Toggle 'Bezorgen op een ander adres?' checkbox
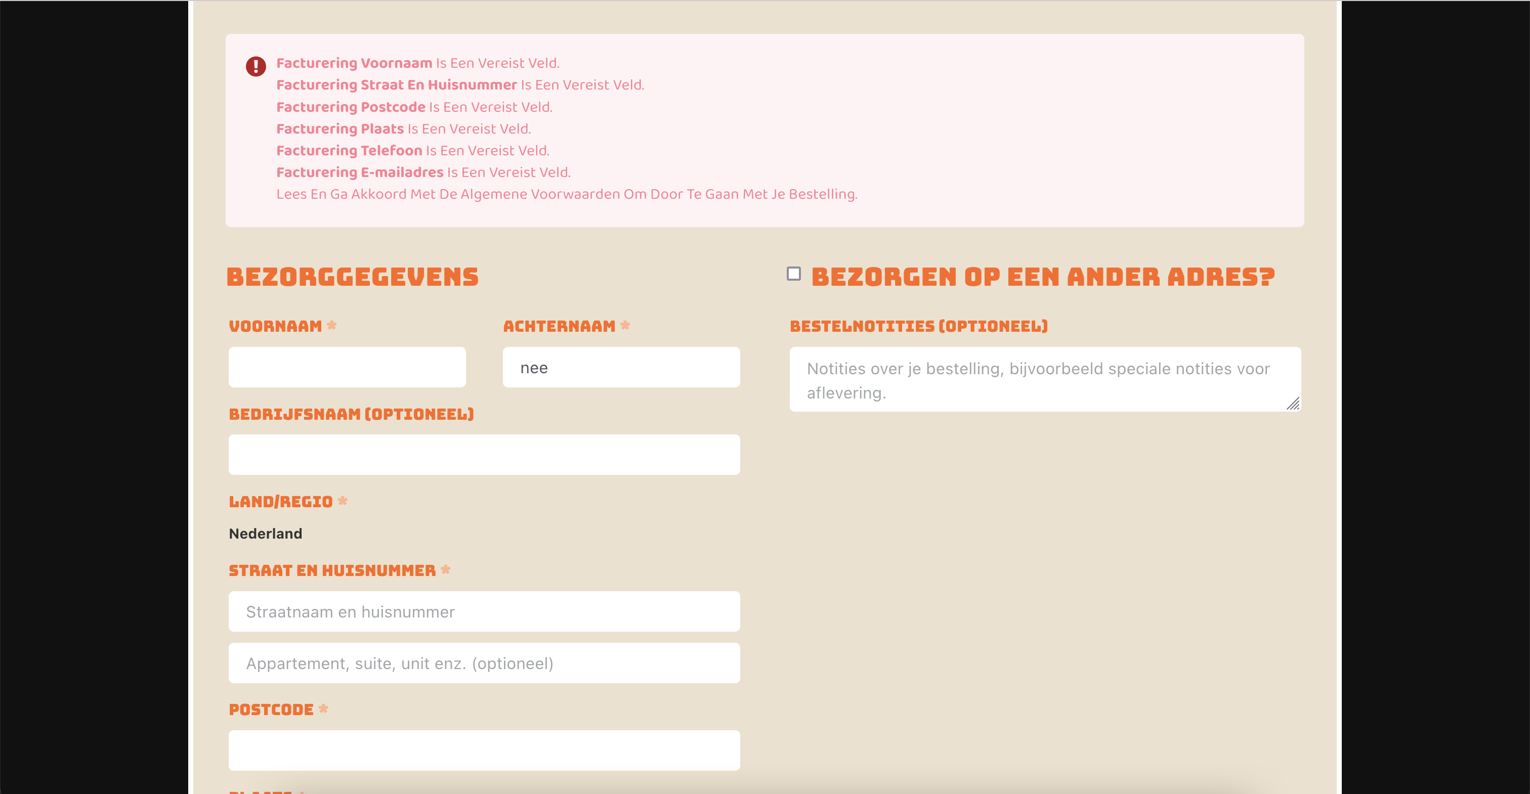 (x=794, y=274)
